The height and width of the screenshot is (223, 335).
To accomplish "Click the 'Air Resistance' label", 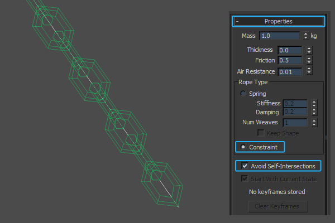I will [x=256, y=71].
